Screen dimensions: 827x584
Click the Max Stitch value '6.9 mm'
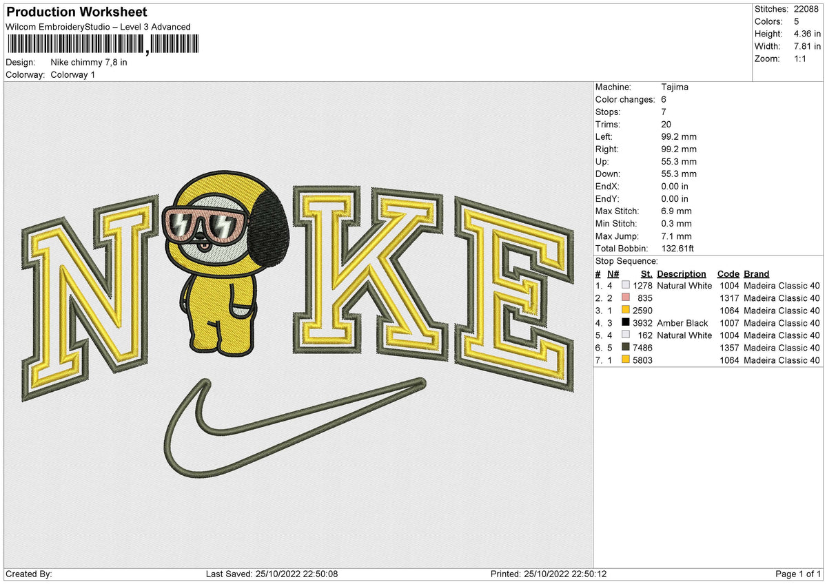pyautogui.click(x=677, y=211)
